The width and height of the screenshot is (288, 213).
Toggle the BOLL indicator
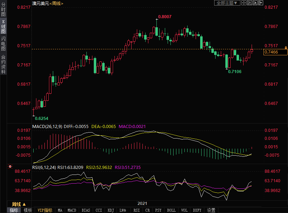[x=171, y=210]
